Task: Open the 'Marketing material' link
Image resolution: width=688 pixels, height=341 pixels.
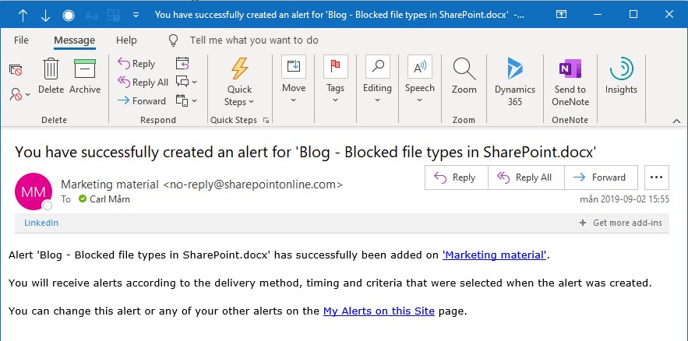Action: (495, 255)
